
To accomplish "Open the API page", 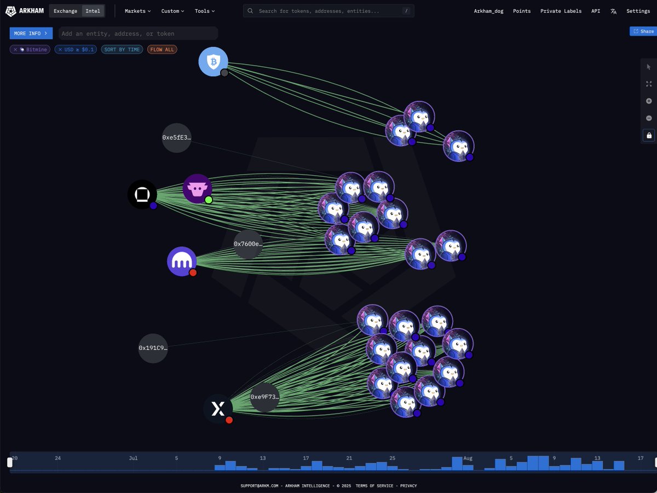I will [x=596, y=11].
